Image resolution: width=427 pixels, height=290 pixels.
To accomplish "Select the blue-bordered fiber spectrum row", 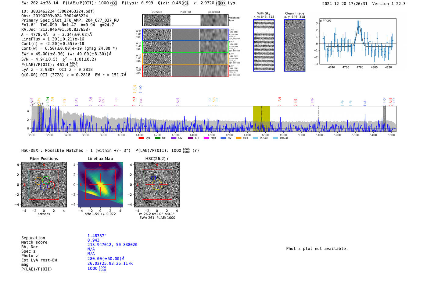I will pyautogui.click(x=185, y=35).
